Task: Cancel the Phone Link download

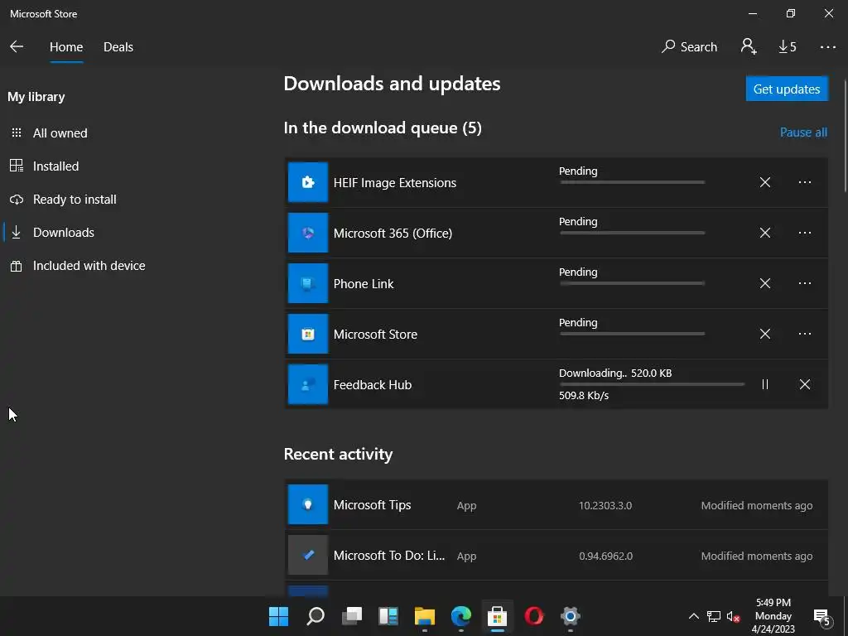Action: 764,283
